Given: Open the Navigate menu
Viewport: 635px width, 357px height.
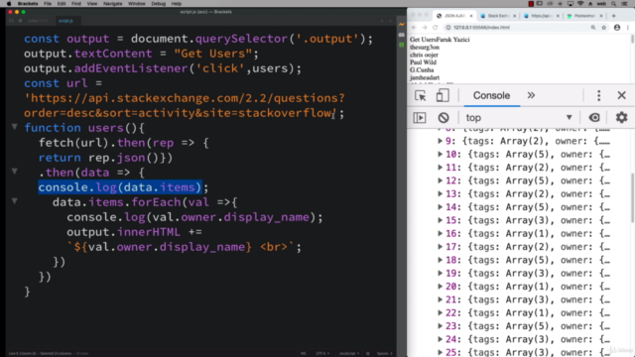Looking at the screenshot, I should [x=112, y=4].
